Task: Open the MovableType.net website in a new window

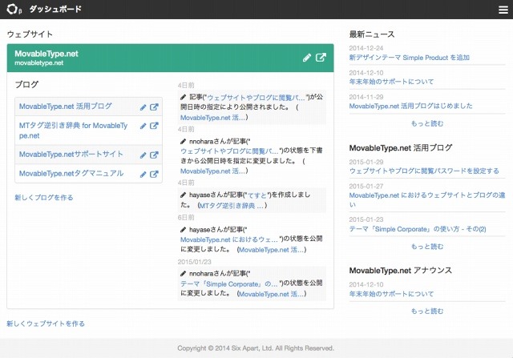Action: point(321,58)
